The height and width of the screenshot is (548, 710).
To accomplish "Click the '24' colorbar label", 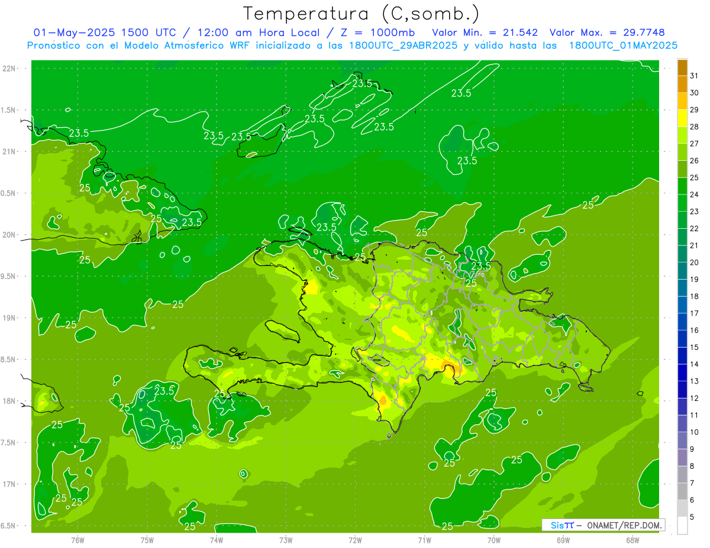I will (x=695, y=194).
